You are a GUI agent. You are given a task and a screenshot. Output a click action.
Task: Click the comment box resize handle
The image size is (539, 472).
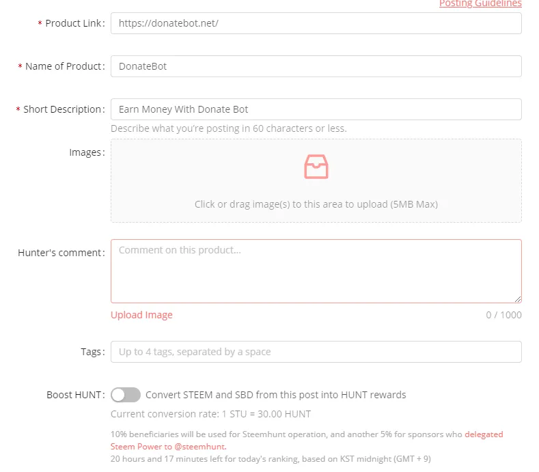click(518, 299)
